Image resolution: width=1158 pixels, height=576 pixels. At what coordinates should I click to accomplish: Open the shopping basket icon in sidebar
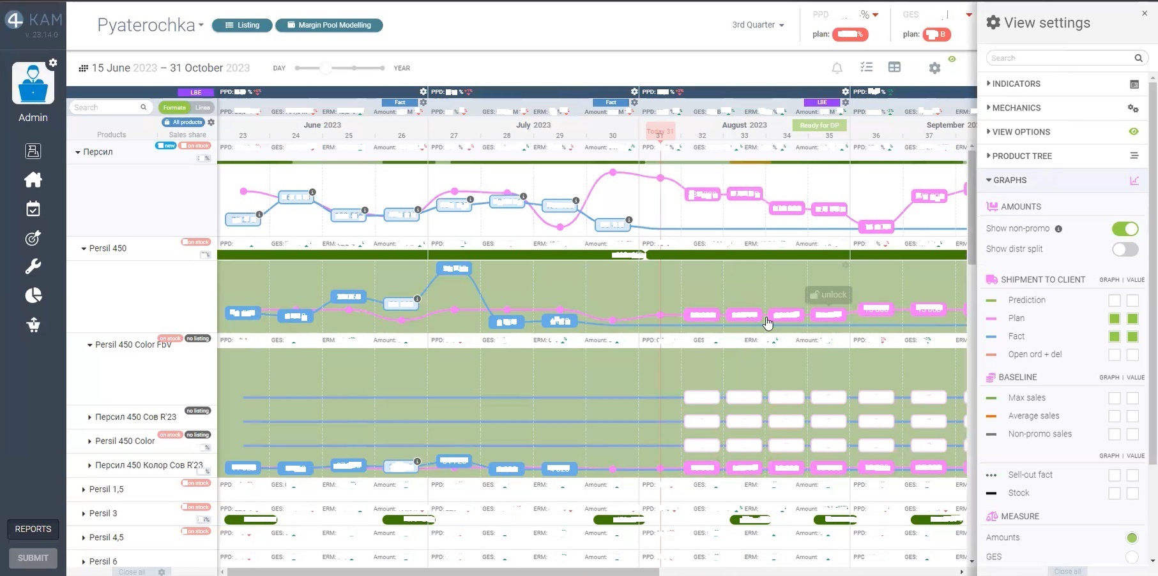point(33,325)
